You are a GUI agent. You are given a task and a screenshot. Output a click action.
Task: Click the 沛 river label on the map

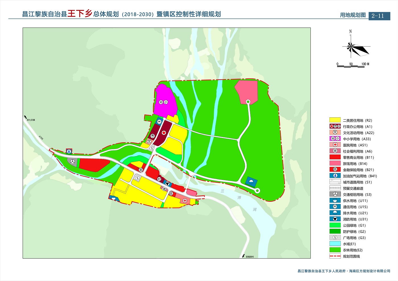(x=239, y=197)
